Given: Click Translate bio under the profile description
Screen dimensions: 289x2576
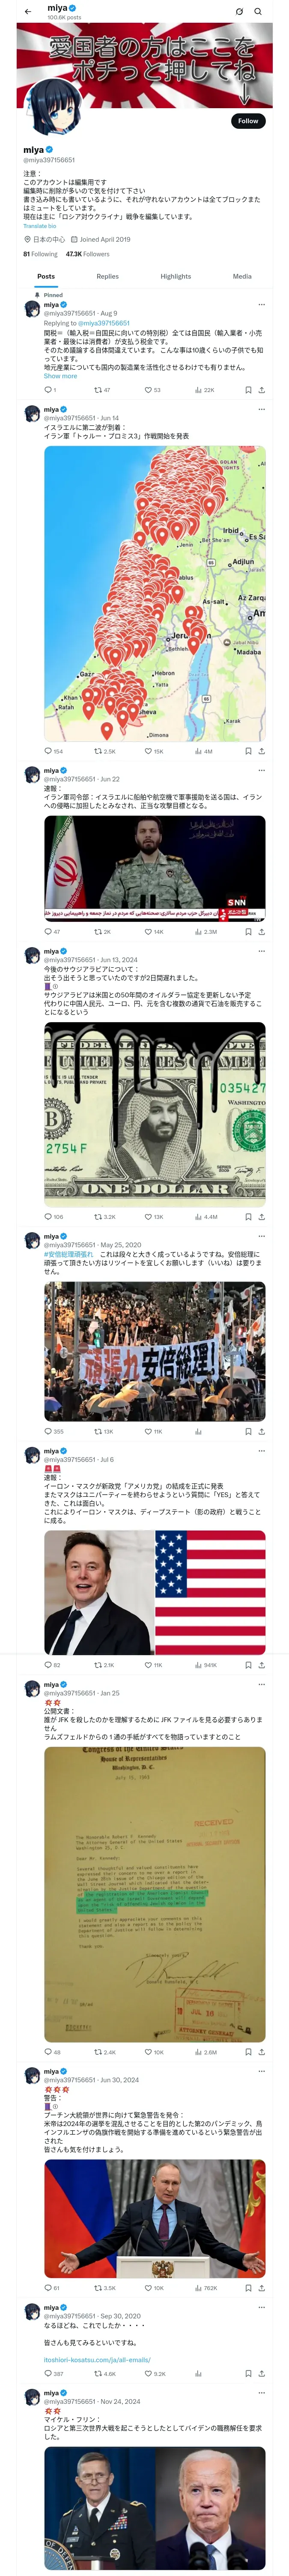Looking at the screenshot, I should (x=40, y=226).
